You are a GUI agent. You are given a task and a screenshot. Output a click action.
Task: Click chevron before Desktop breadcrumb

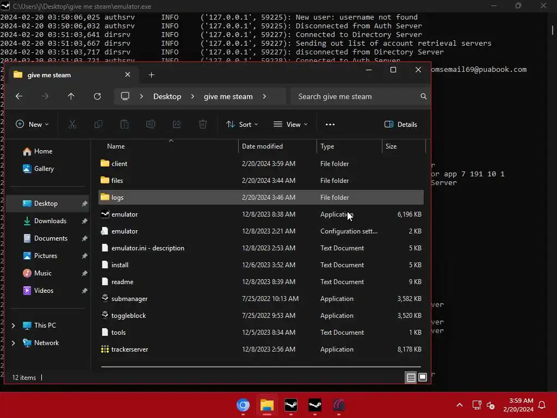[x=141, y=96]
